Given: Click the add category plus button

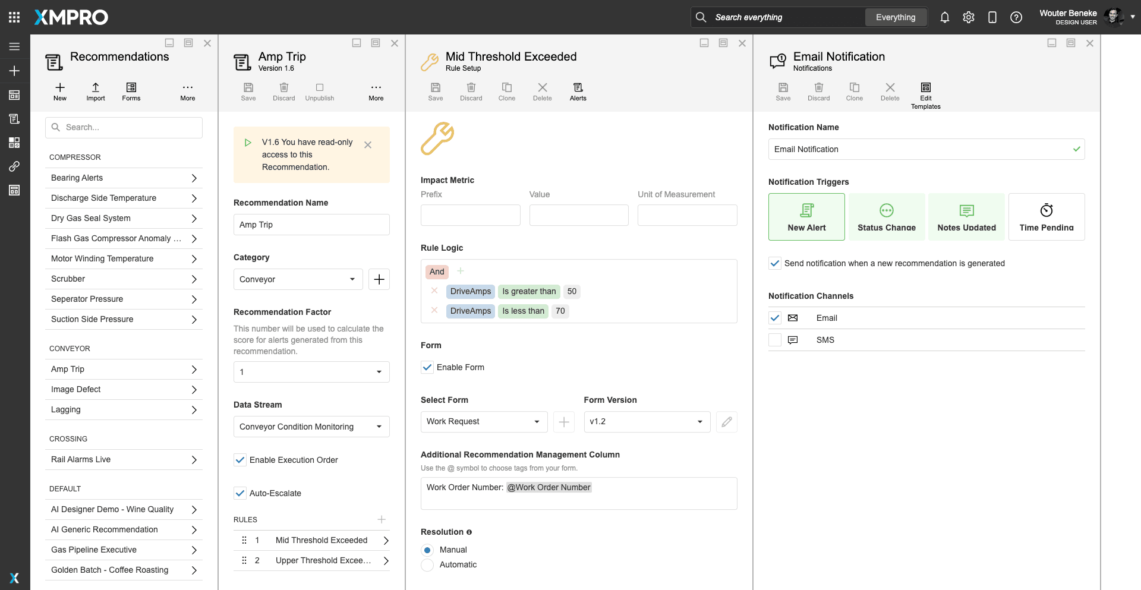Looking at the screenshot, I should 379,279.
